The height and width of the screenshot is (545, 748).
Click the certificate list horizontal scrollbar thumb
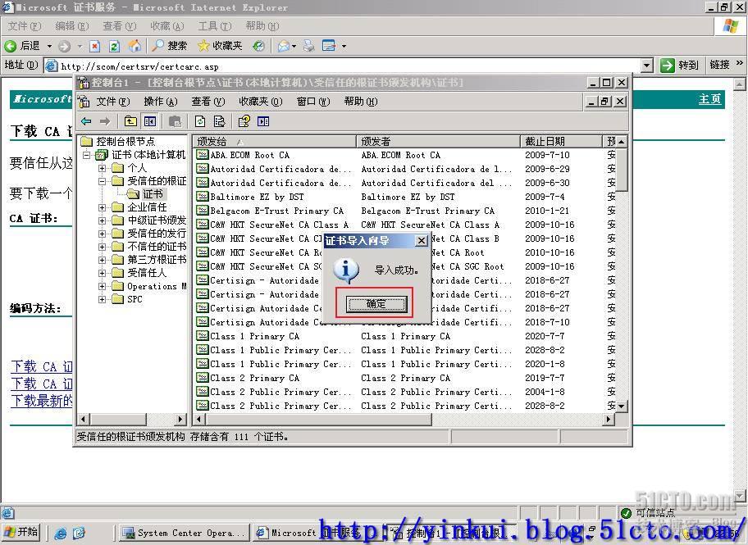pos(319,420)
